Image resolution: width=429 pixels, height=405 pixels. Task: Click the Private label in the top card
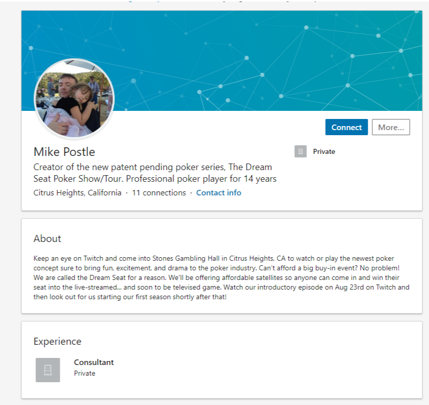(324, 151)
